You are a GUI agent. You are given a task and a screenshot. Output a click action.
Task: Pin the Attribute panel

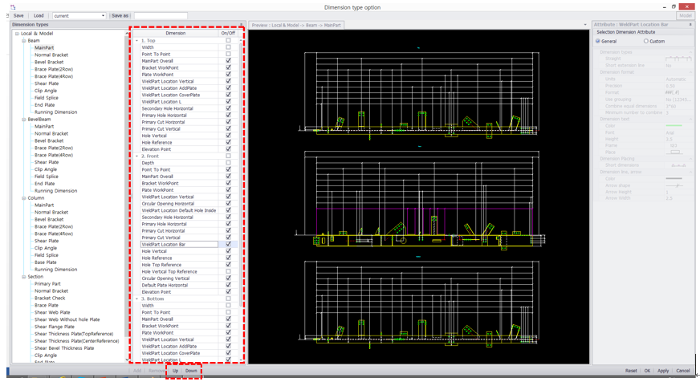pyautogui.click(x=690, y=25)
